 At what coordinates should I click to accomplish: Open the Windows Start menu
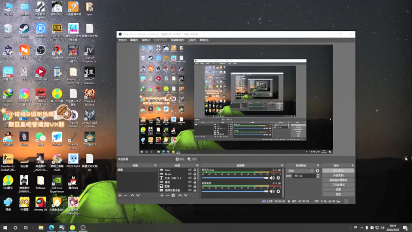click(5, 227)
